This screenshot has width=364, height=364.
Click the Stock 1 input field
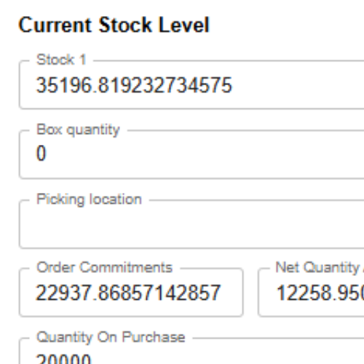tap(191, 85)
